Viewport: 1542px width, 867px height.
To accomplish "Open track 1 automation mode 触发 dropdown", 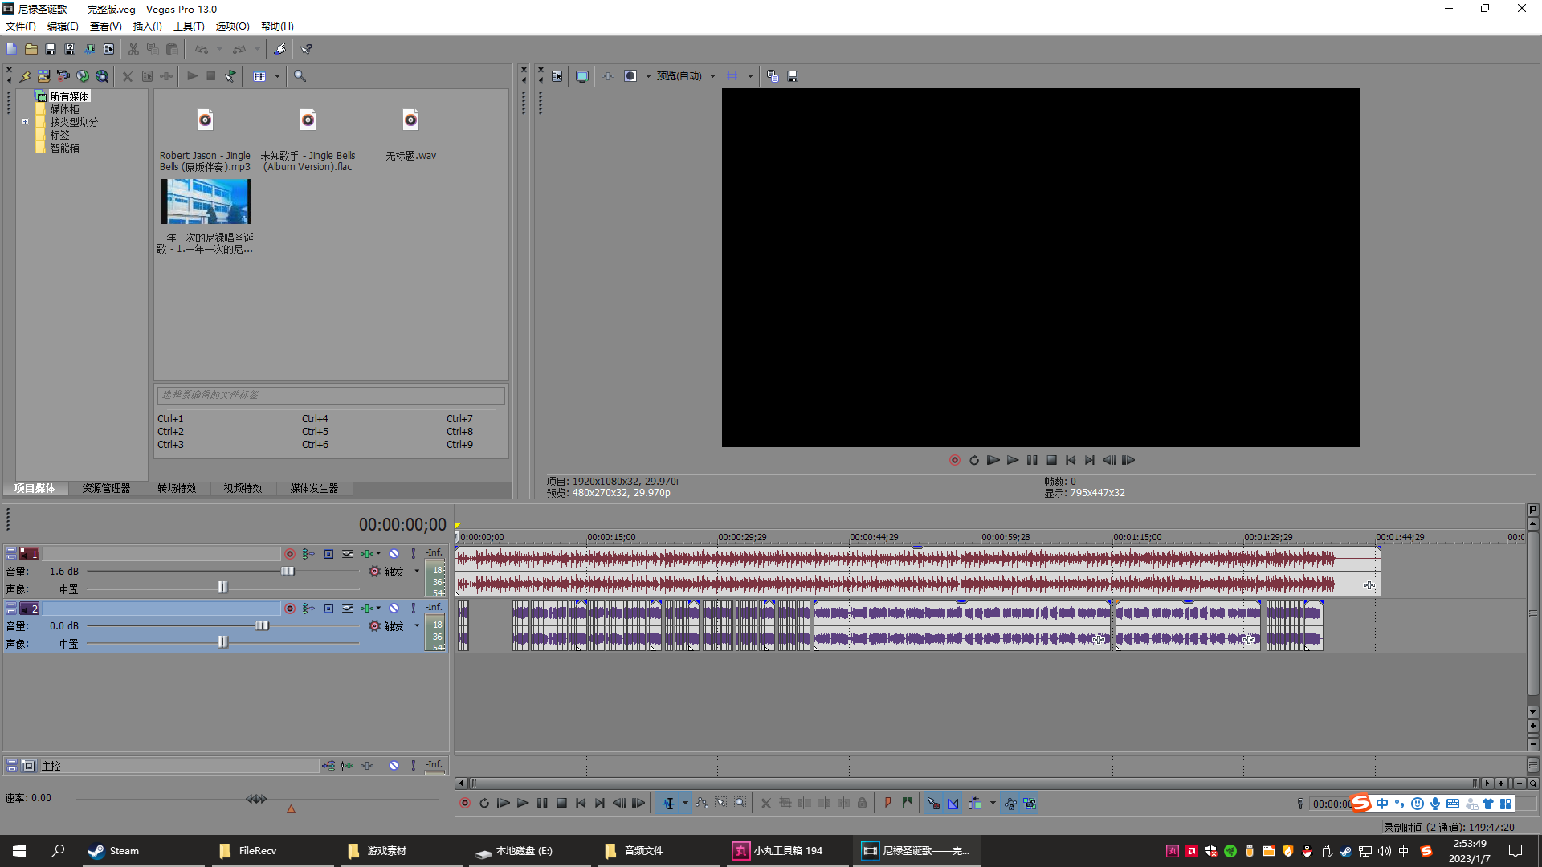I will [417, 572].
